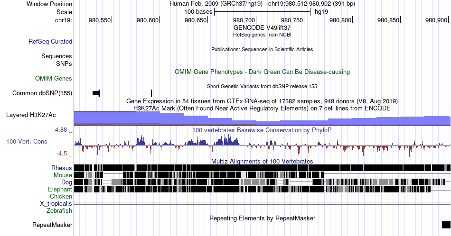Screen dimensions: 451x236
Task: Select the Dog alignment row label
Action: (x=66, y=182)
